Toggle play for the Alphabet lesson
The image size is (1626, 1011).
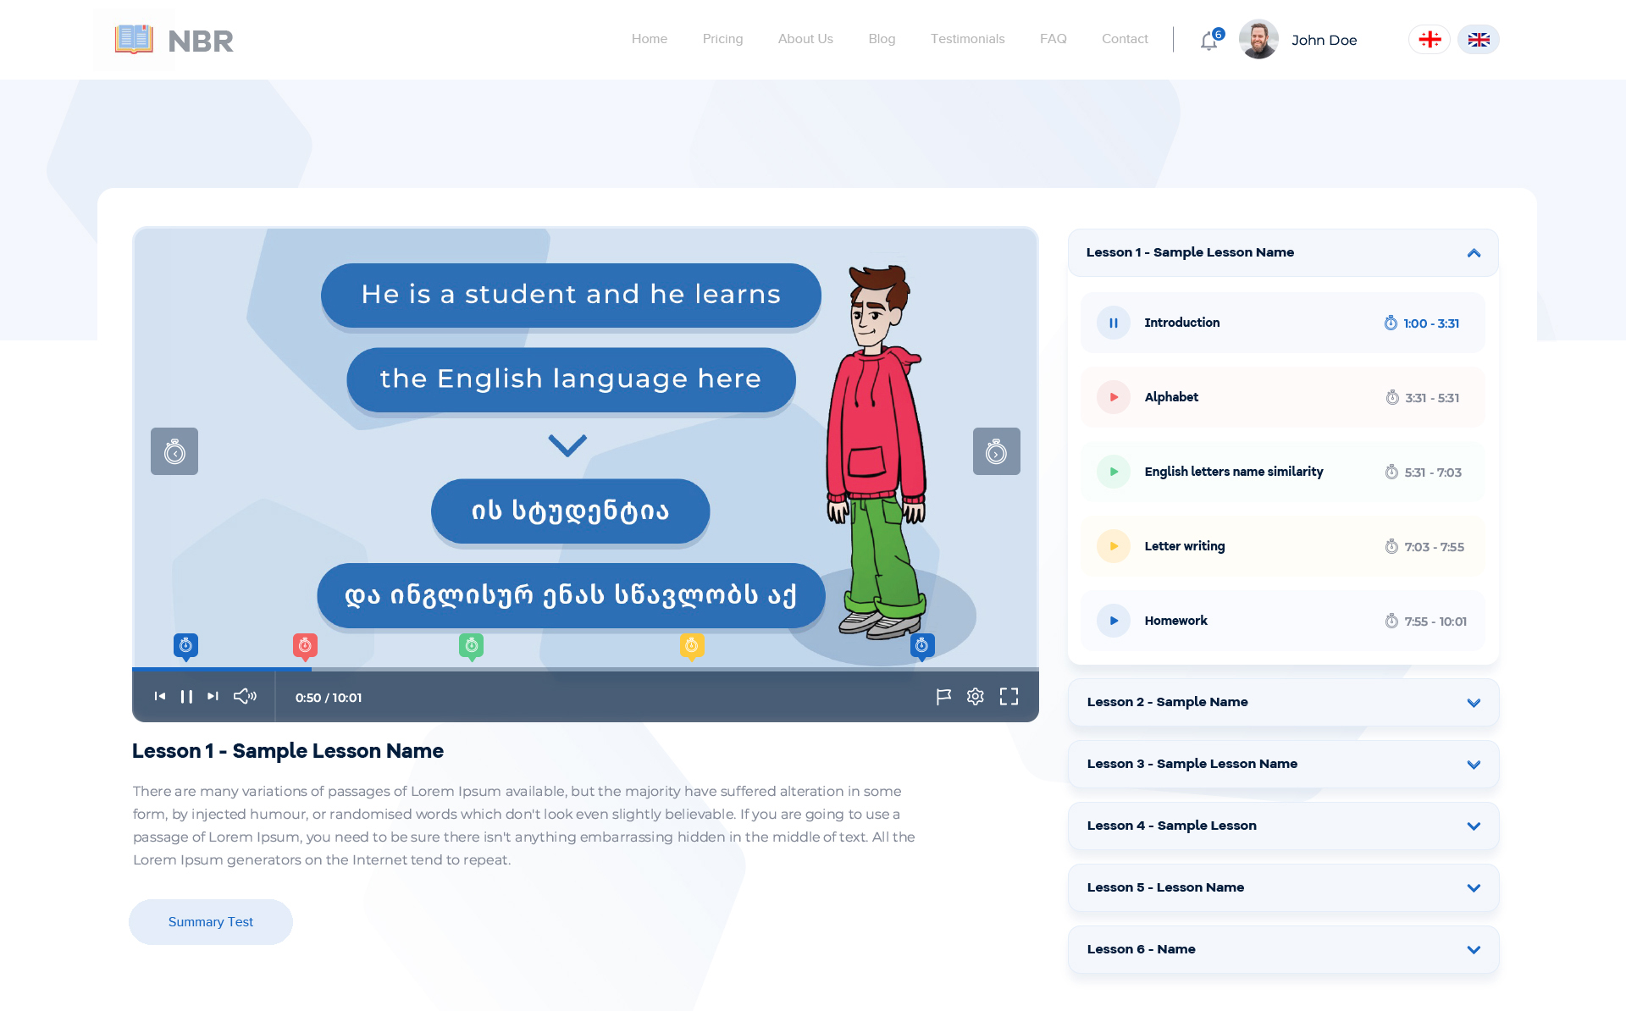[1112, 397]
